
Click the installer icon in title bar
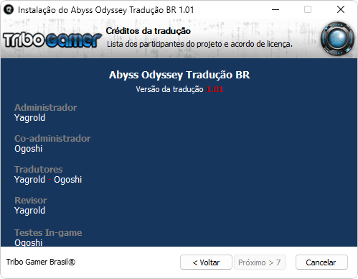tap(9, 10)
